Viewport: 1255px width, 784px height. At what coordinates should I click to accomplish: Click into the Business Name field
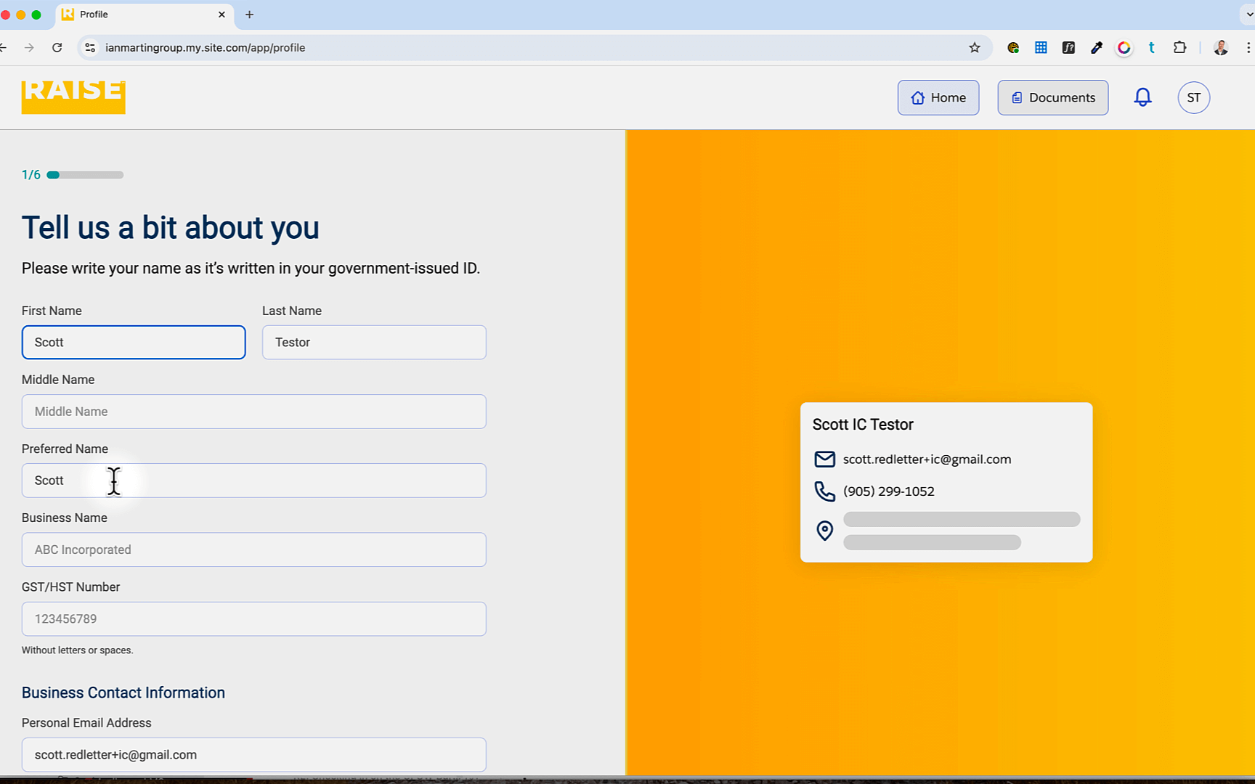[253, 550]
